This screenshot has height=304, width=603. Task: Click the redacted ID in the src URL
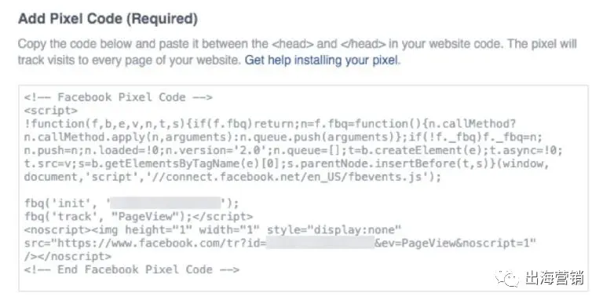point(320,244)
